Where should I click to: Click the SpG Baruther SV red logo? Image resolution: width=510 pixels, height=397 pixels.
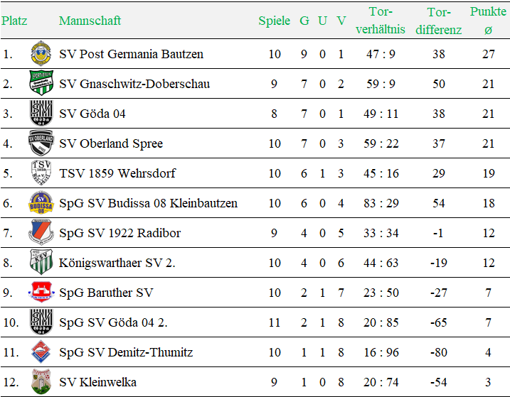click(x=41, y=292)
